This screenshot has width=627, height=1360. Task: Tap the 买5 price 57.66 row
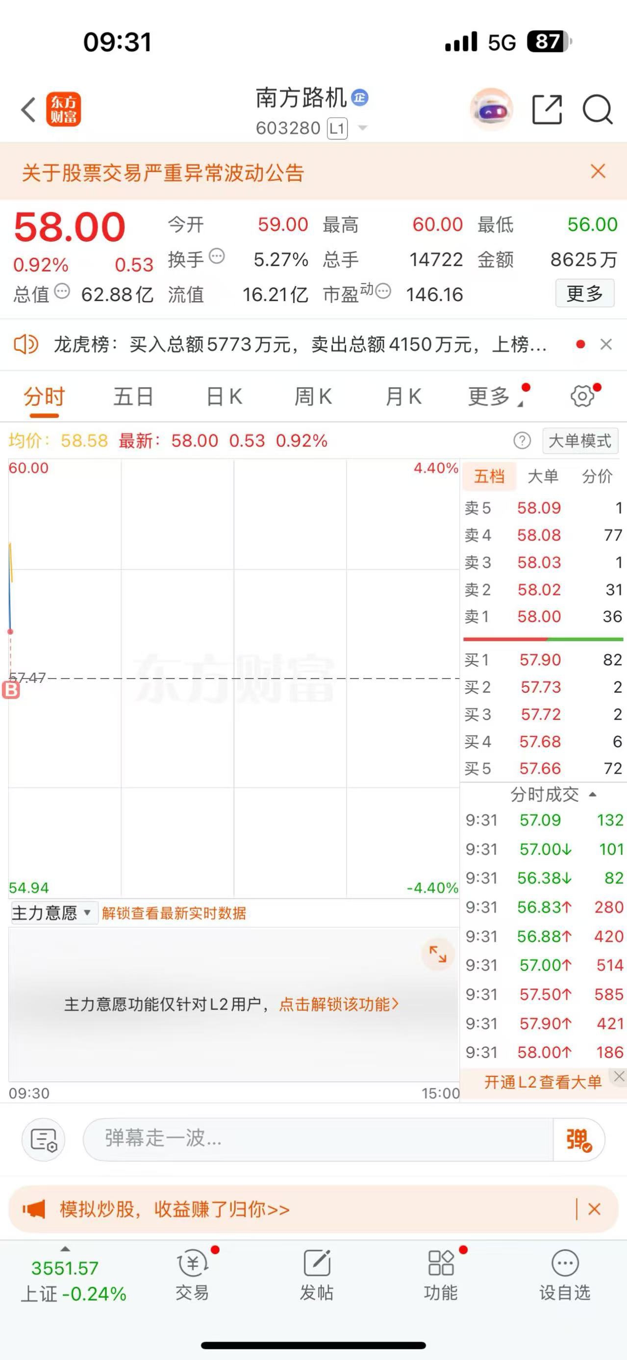(544, 768)
